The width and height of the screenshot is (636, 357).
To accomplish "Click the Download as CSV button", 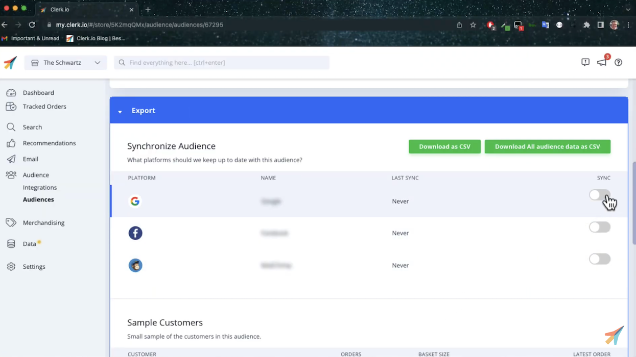I will [444, 146].
